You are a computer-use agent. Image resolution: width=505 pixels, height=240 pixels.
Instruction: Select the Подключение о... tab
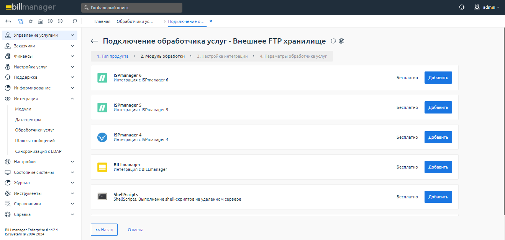186,21
